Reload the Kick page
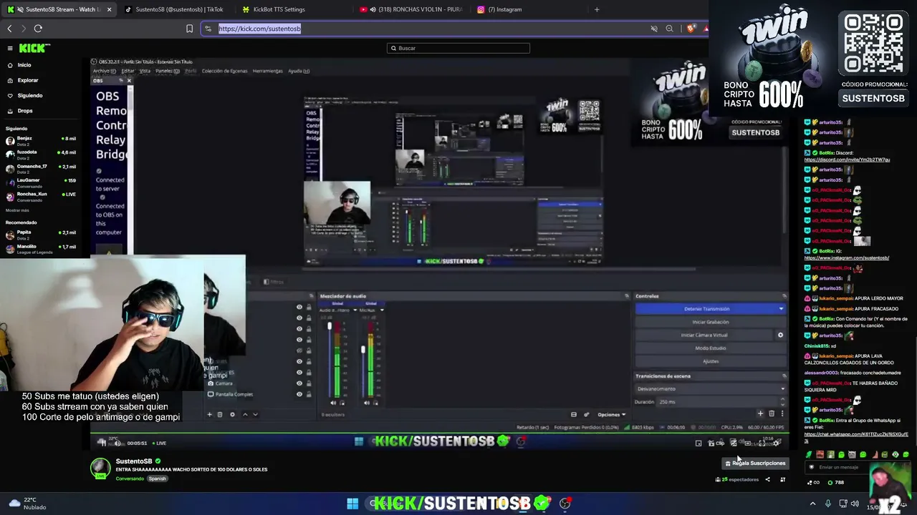Viewport: 917px width, 515px height. pyautogui.click(x=38, y=29)
